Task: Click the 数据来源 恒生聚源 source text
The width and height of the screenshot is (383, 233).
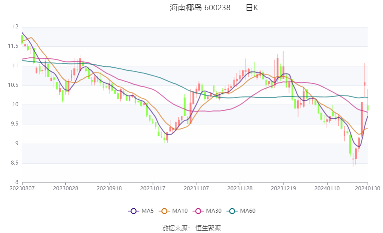Action: (x=191, y=228)
